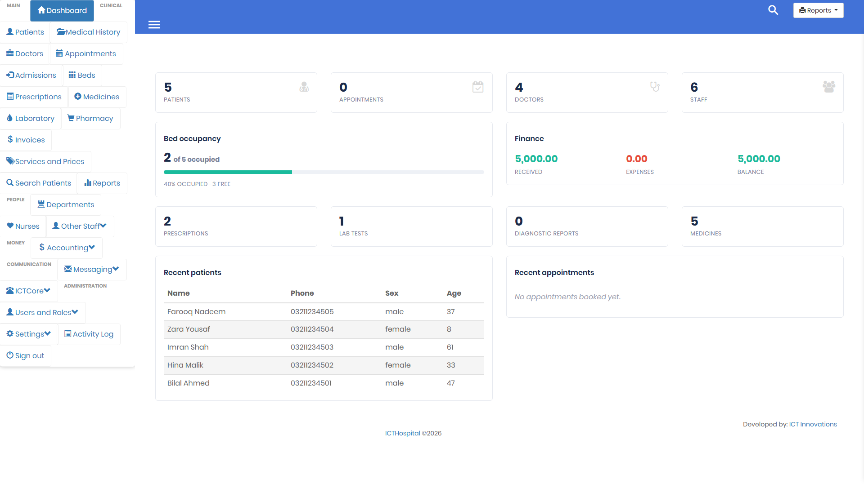Click the Medicines plus-circle icon
The height and width of the screenshot is (497, 864).
tap(77, 96)
